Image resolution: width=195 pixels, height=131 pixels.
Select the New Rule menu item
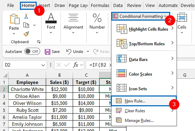click(x=144, y=101)
